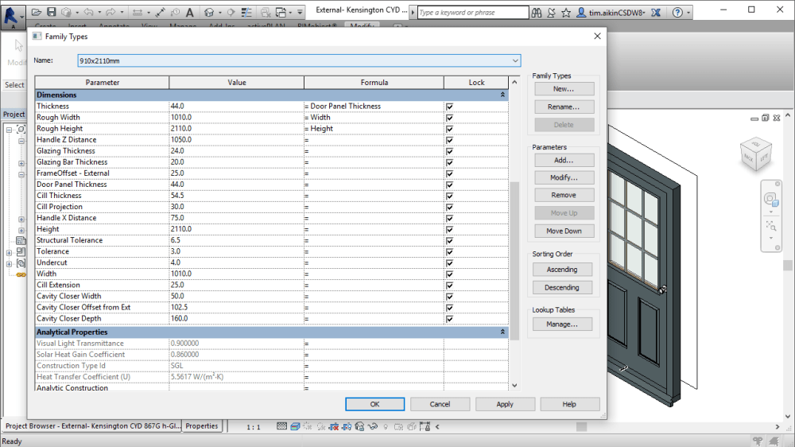The height and width of the screenshot is (447, 795).
Task: Click the Redo arrow icon
Action: click(111, 12)
